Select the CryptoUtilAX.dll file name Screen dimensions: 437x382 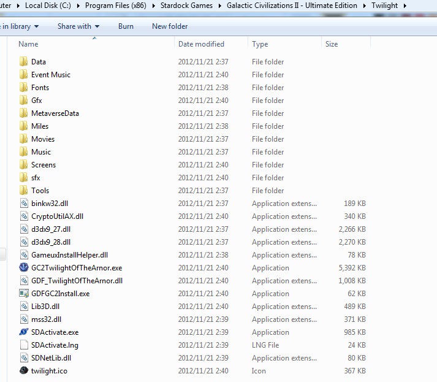point(57,216)
